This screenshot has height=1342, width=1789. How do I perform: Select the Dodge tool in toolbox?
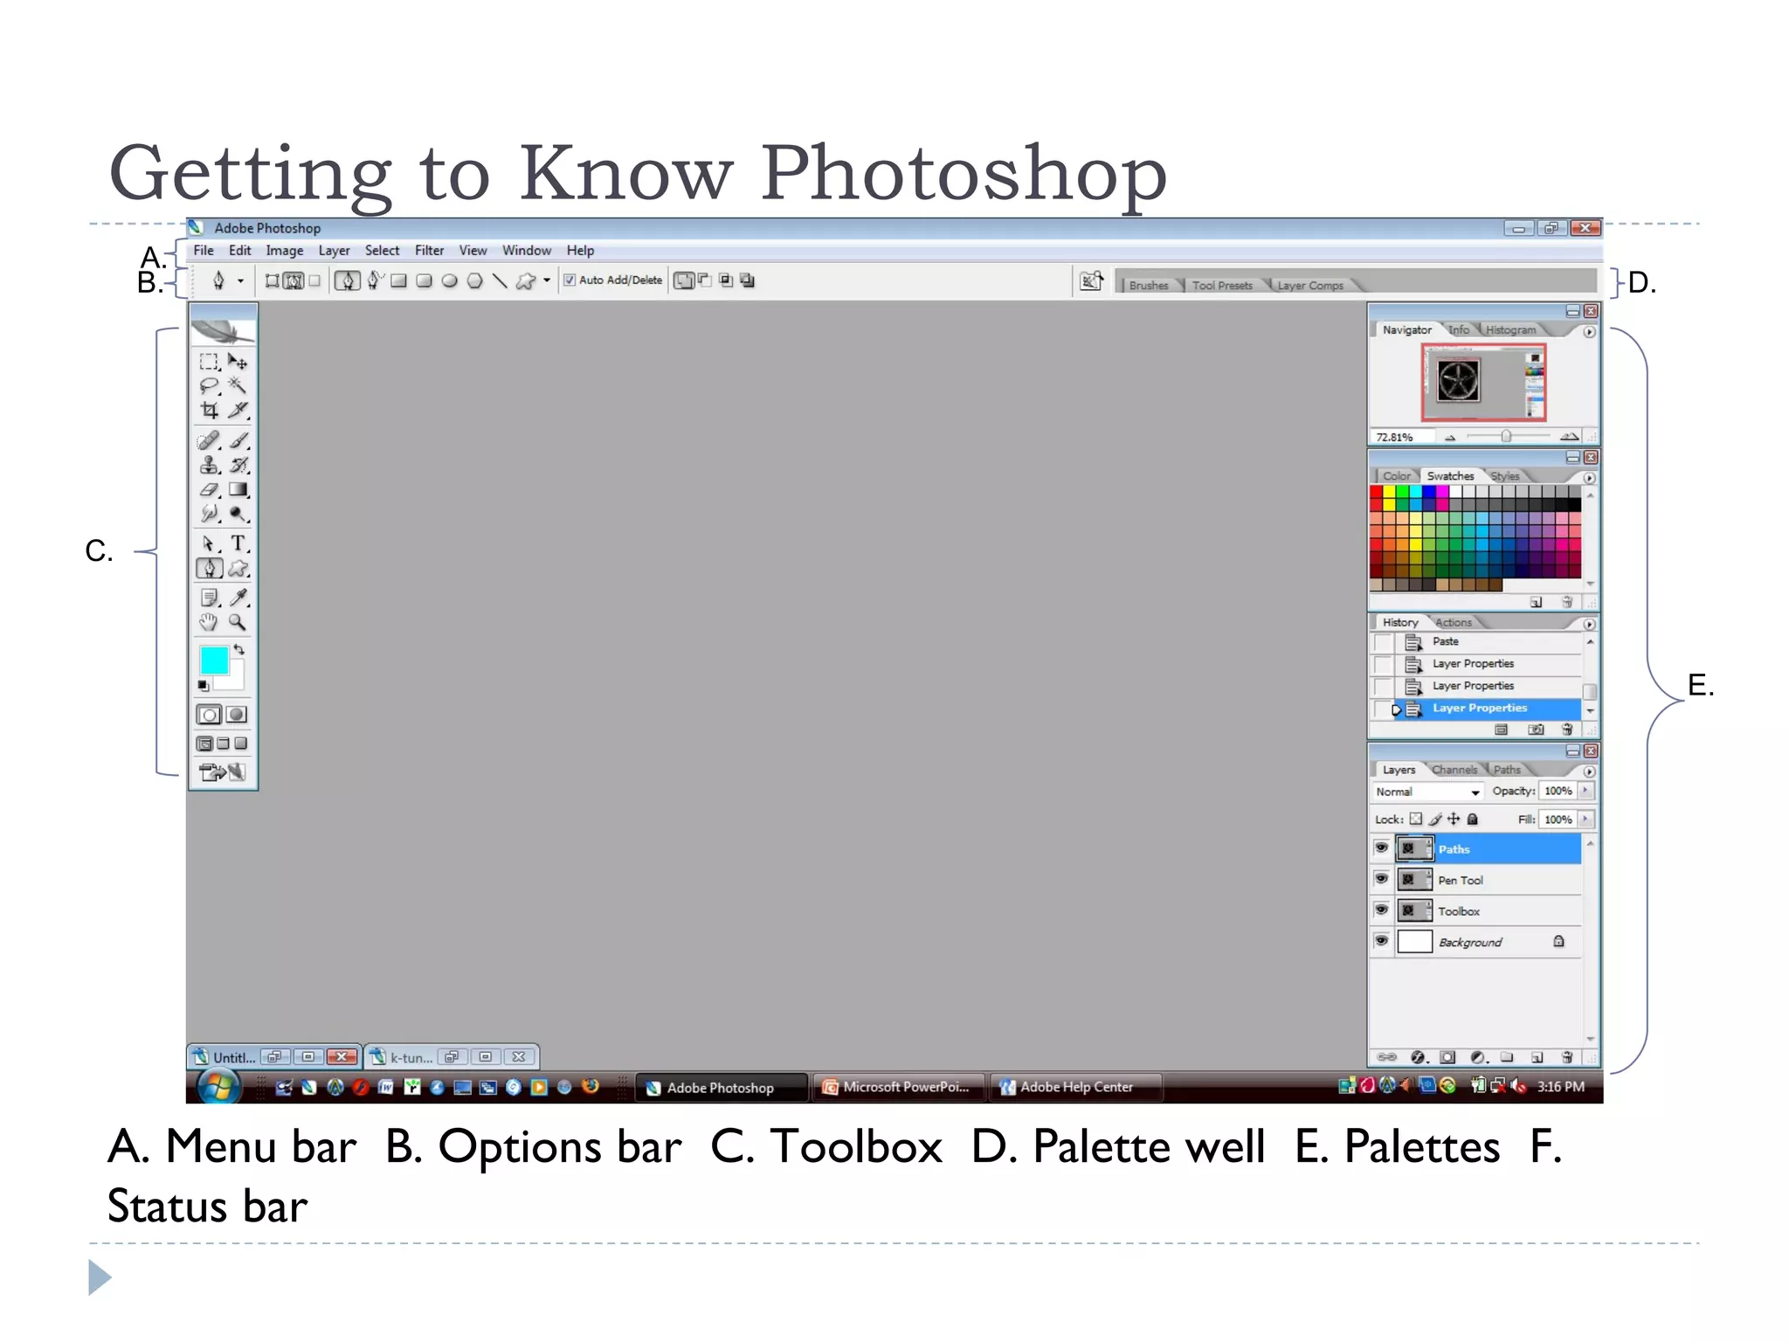pyautogui.click(x=238, y=514)
